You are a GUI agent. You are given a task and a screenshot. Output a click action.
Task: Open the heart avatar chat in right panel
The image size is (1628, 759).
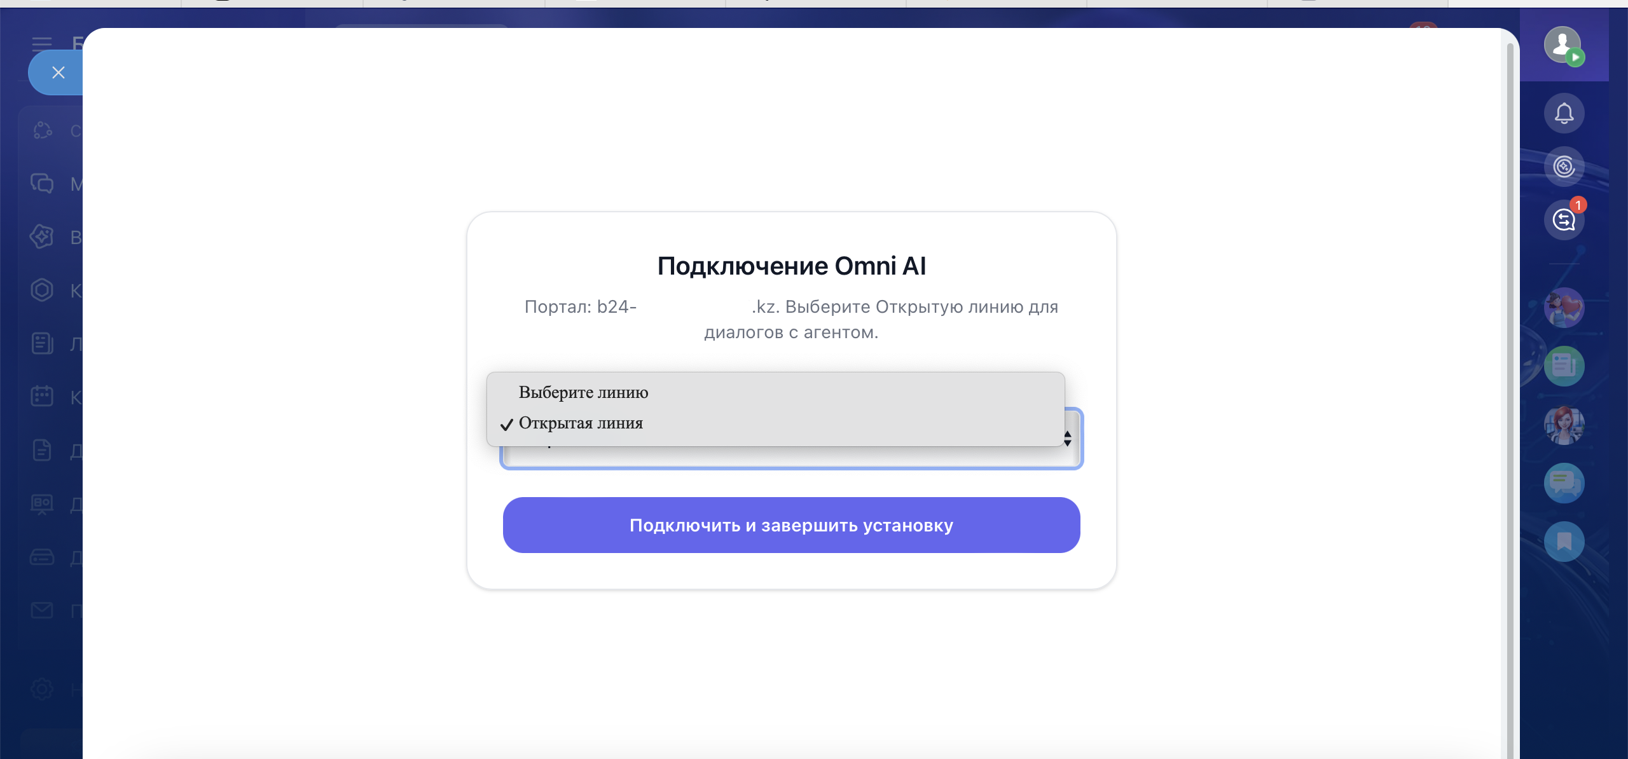[1564, 308]
